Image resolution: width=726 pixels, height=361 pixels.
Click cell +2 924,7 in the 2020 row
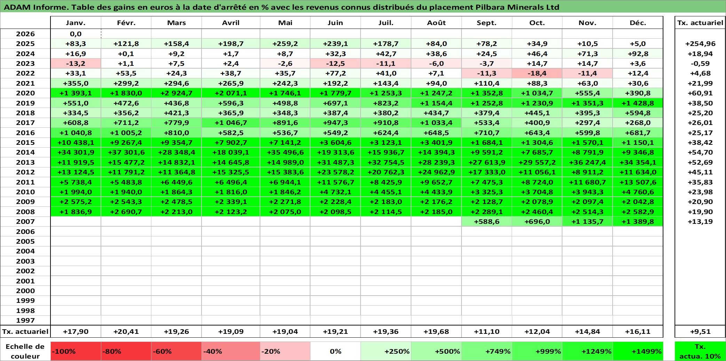coord(176,93)
